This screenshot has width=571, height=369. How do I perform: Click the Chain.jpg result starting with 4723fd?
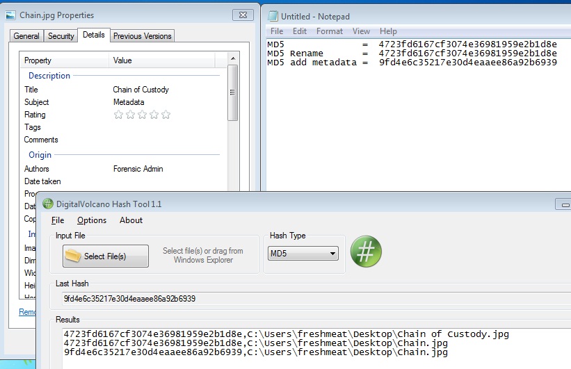(x=256, y=343)
